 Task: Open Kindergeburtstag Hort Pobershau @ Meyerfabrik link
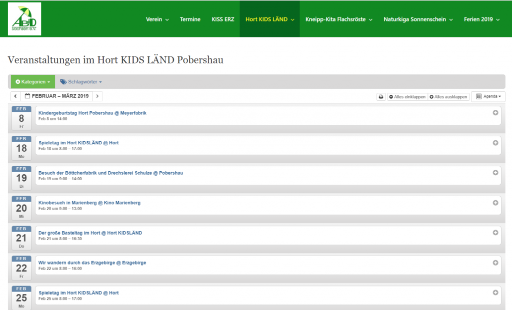pos(92,113)
